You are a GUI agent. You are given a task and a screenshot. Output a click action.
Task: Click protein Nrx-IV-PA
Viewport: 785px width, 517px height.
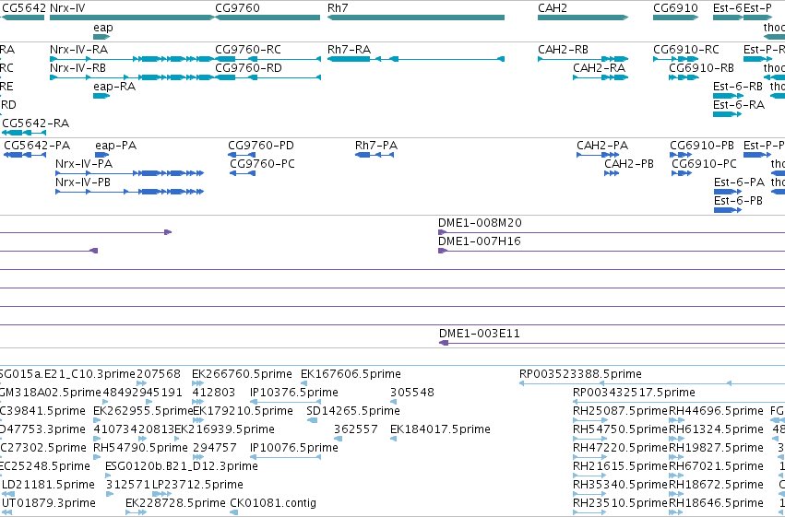[130, 173]
